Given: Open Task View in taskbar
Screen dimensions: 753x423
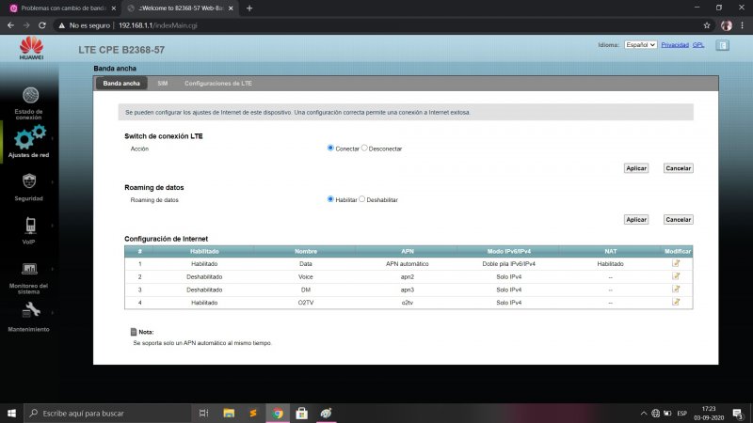Looking at the screenshot, I should point(203,413).
